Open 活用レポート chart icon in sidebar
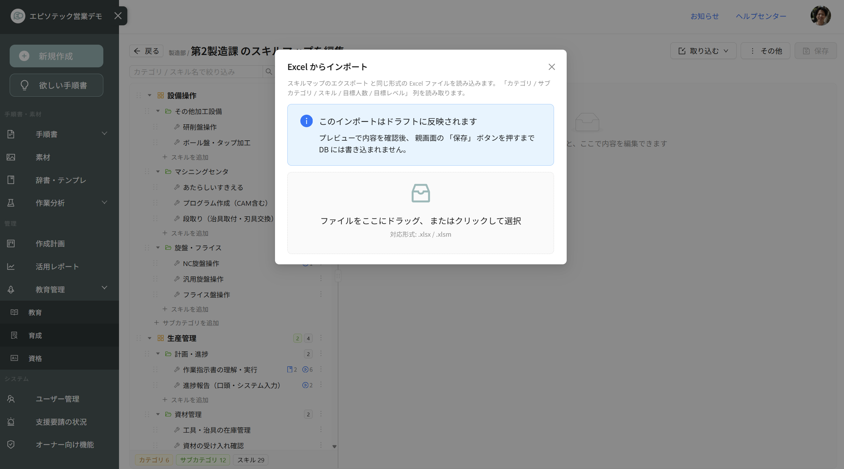 (11, 267)
